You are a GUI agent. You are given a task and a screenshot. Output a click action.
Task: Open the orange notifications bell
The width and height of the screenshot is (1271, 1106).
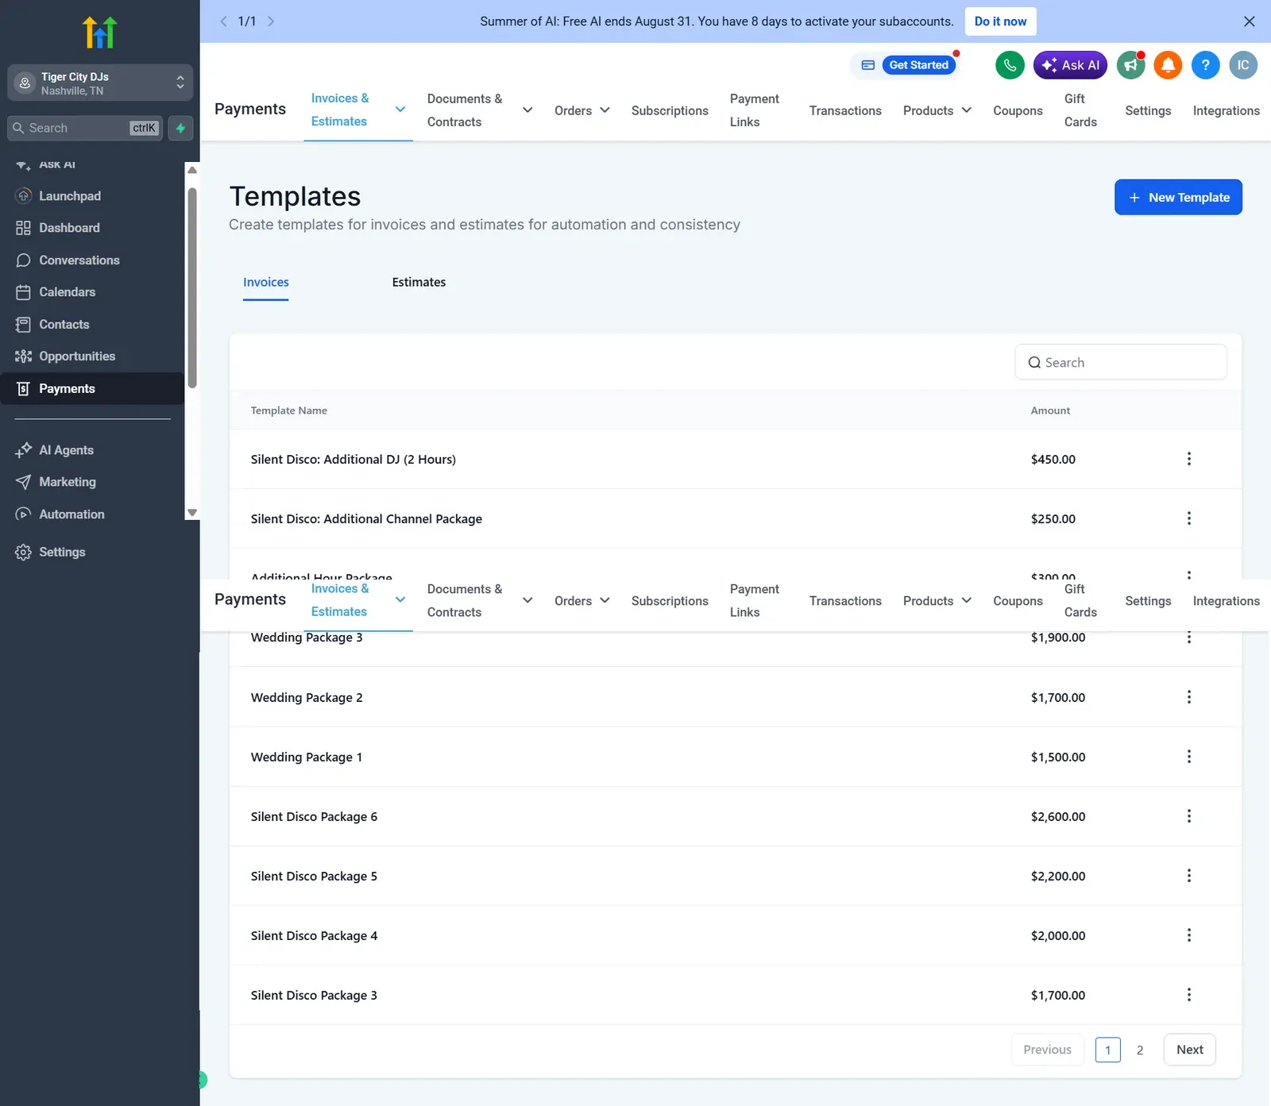coord(1168,65)
